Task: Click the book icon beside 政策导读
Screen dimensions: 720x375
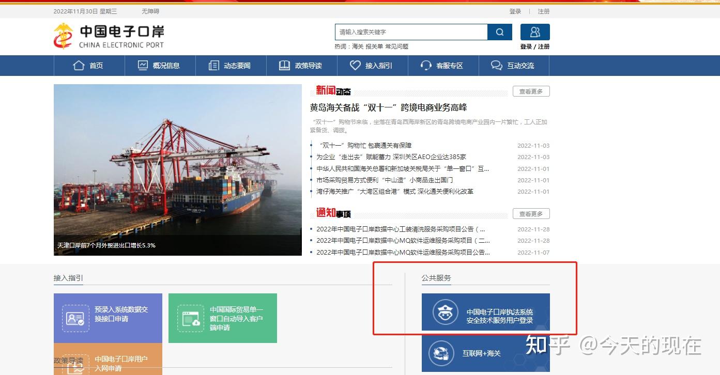Action: coord(284,66)
